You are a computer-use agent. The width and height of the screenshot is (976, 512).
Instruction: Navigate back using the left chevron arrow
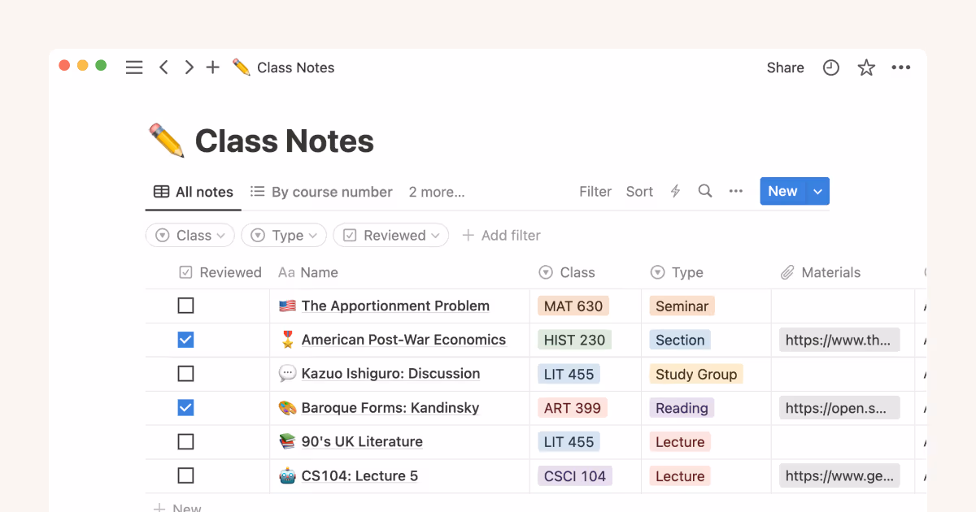click(163, 67)
